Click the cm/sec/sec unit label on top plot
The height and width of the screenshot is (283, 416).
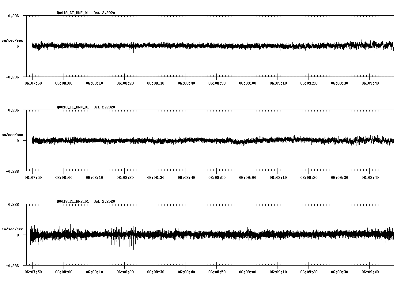click(x=13, y=40)
